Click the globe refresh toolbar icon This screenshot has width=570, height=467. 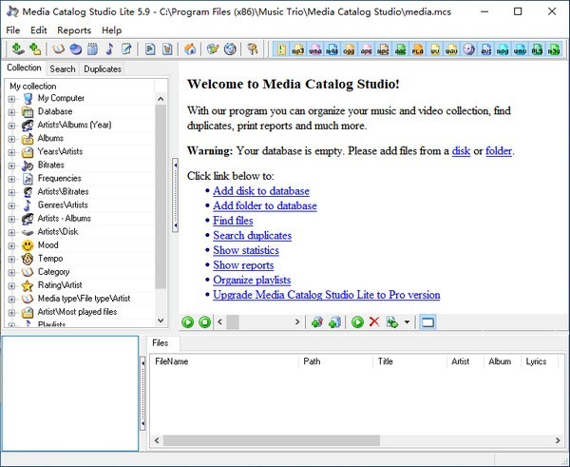pyautogui.click(x=230, y=49)
